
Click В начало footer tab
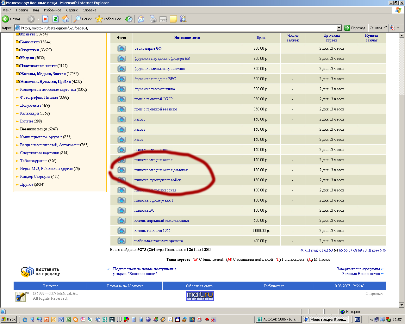tap(51, 286)
